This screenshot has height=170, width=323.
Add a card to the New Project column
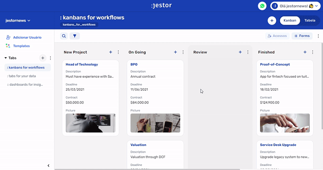coord(111,52)
